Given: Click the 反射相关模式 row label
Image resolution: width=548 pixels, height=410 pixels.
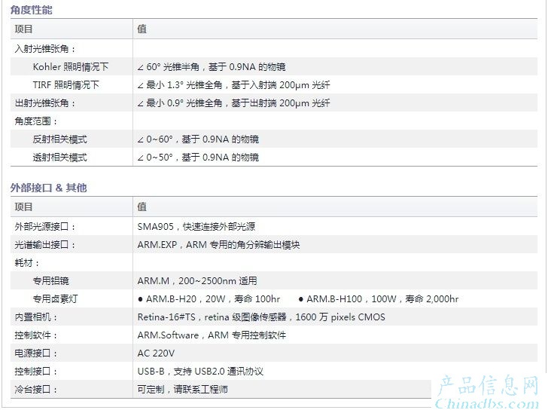Looking at the screenshot, I should click(x=59, y=139).
